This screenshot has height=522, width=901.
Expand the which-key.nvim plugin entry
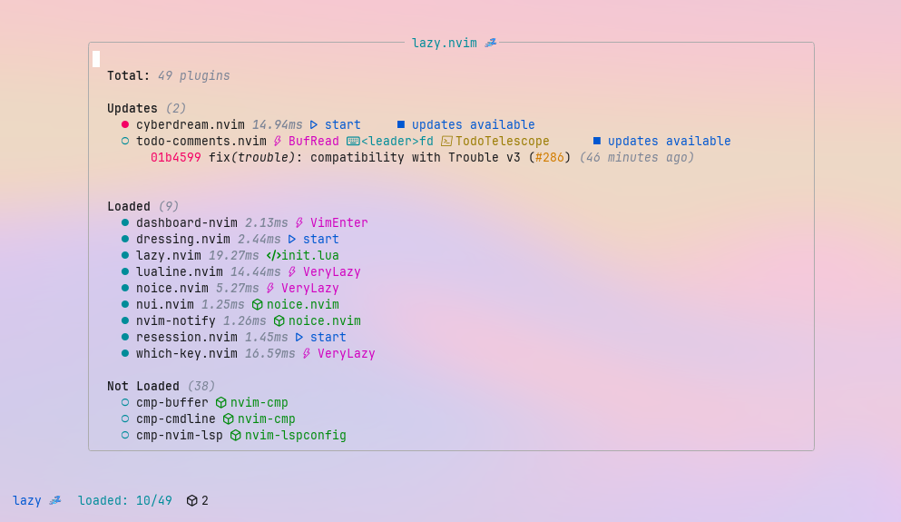pos(187,353)
